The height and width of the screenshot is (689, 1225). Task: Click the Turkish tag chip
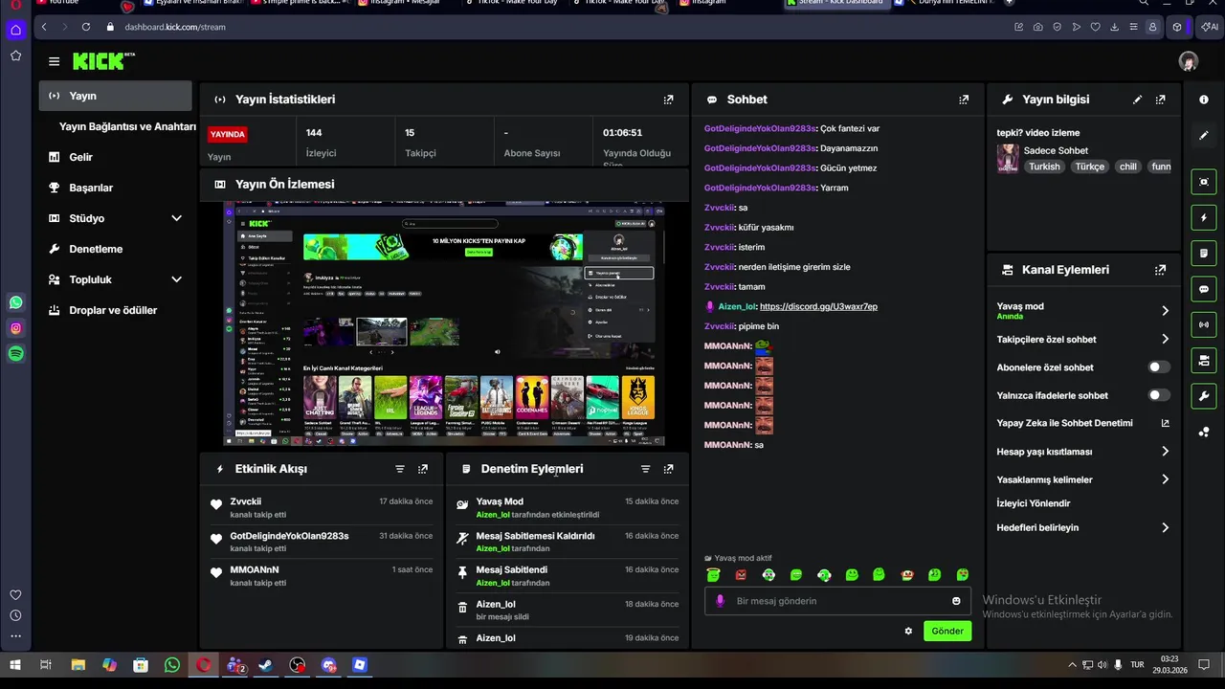[x=1044, y=167]
